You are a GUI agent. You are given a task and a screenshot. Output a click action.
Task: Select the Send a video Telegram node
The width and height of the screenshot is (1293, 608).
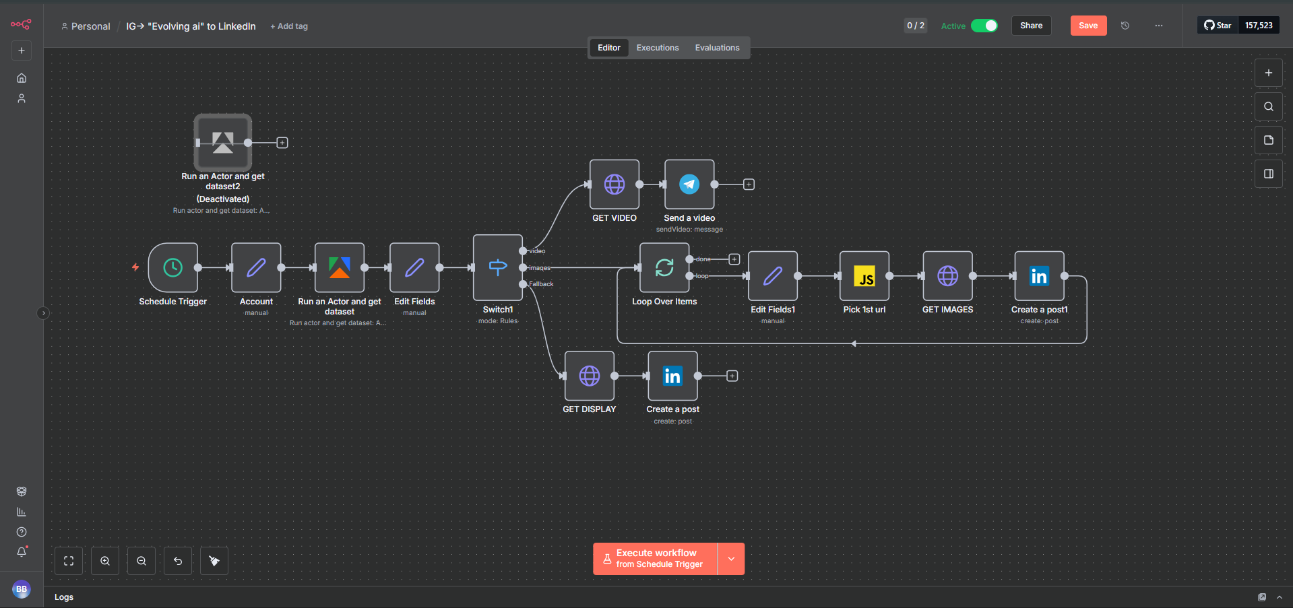[x=689, y=184]
